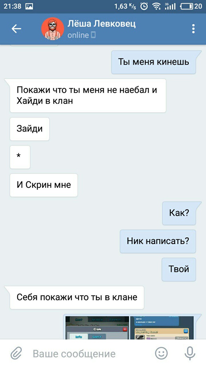The image size is (206, 367).
Task: Select the message И Скрин мне
Action: coord(44,185)
